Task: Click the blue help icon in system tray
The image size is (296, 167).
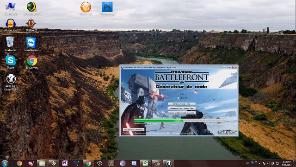Action: point(252,163)
